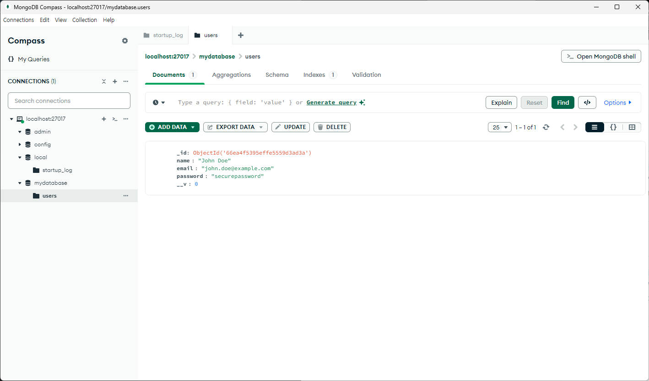The height and width of the screenshot is (381, 649).
Task: Open new tab plus icon
Action: pos(241,35)
